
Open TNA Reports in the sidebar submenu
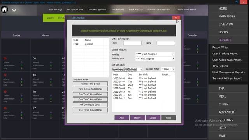click(220, 66)
